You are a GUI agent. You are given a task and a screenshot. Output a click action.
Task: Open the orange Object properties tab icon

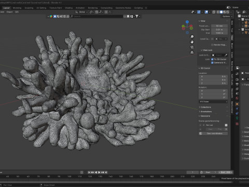[x=237, y=104]
